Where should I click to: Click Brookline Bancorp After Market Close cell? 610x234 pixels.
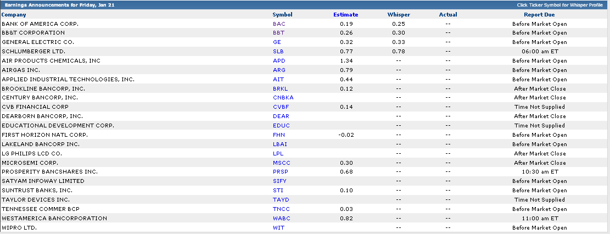pyautogui.click(x=540, y=89)
